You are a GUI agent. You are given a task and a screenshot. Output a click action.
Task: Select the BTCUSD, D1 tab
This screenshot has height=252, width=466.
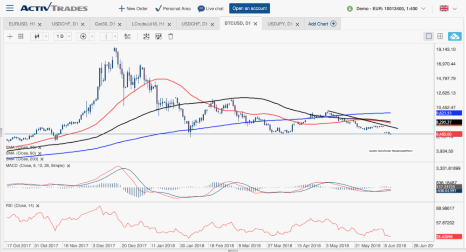coord(238,23)
